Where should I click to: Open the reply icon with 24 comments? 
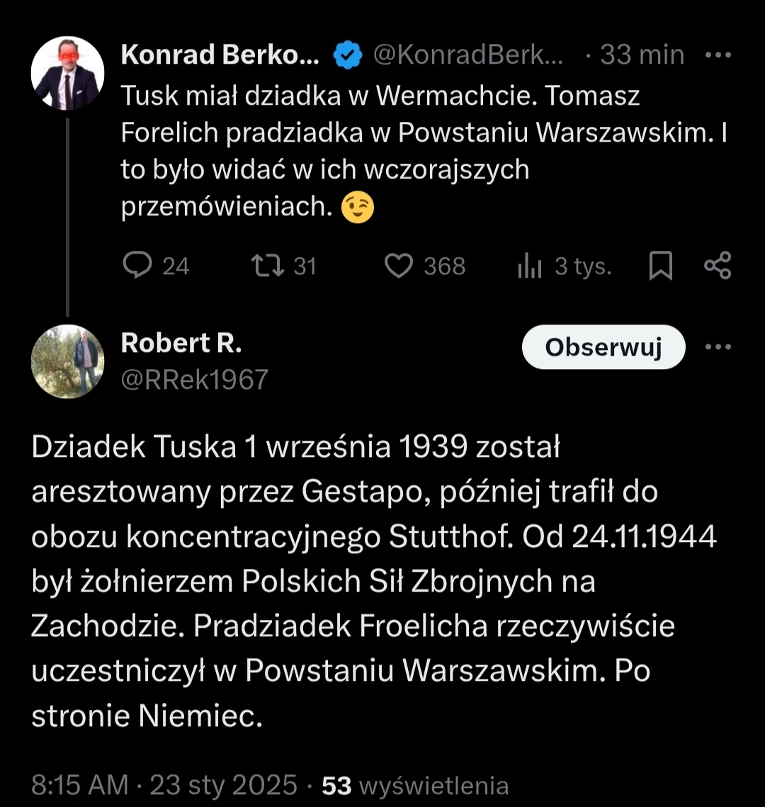tap(138, 266)
